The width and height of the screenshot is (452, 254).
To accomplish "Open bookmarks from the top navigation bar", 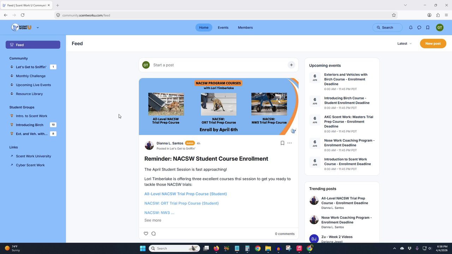I will (x=428, y=28).
